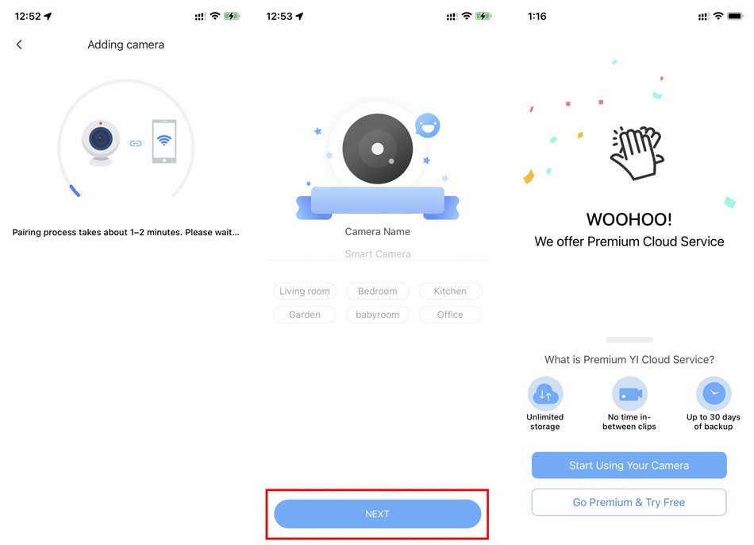
Task: Pick the Office name chip
Action: coord(450,315)
